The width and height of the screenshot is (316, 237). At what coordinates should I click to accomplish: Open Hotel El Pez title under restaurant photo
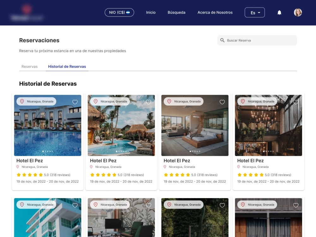(250, 161)
